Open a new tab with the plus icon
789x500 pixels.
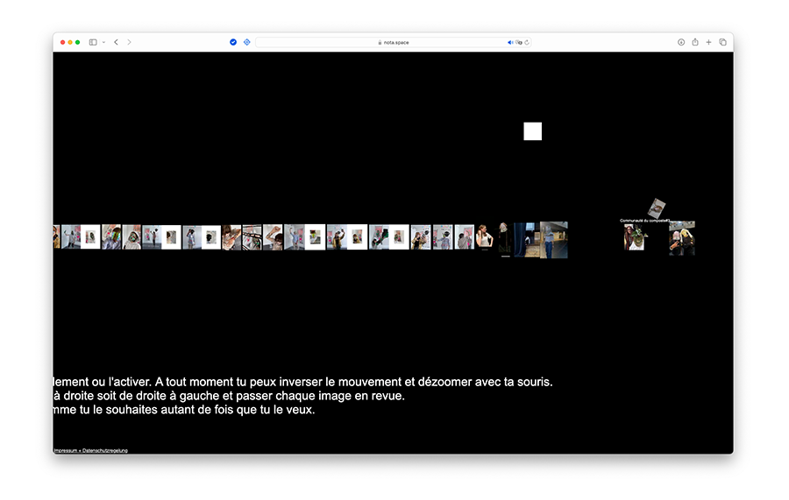point(709,42)
